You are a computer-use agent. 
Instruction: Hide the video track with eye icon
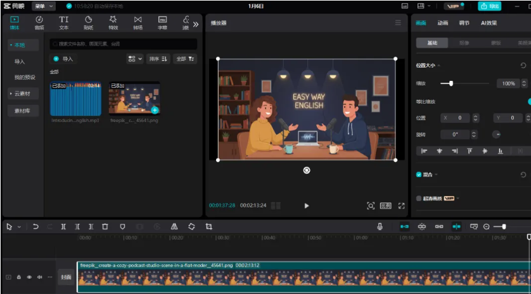coord(29,277)
